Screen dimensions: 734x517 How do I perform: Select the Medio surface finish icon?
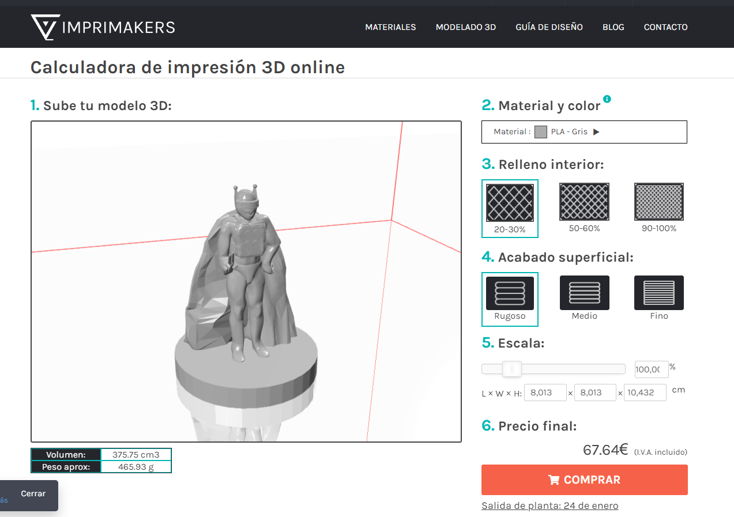point(585,293)
